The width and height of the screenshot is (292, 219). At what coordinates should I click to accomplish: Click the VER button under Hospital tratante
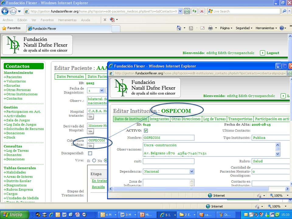(90, 117)
